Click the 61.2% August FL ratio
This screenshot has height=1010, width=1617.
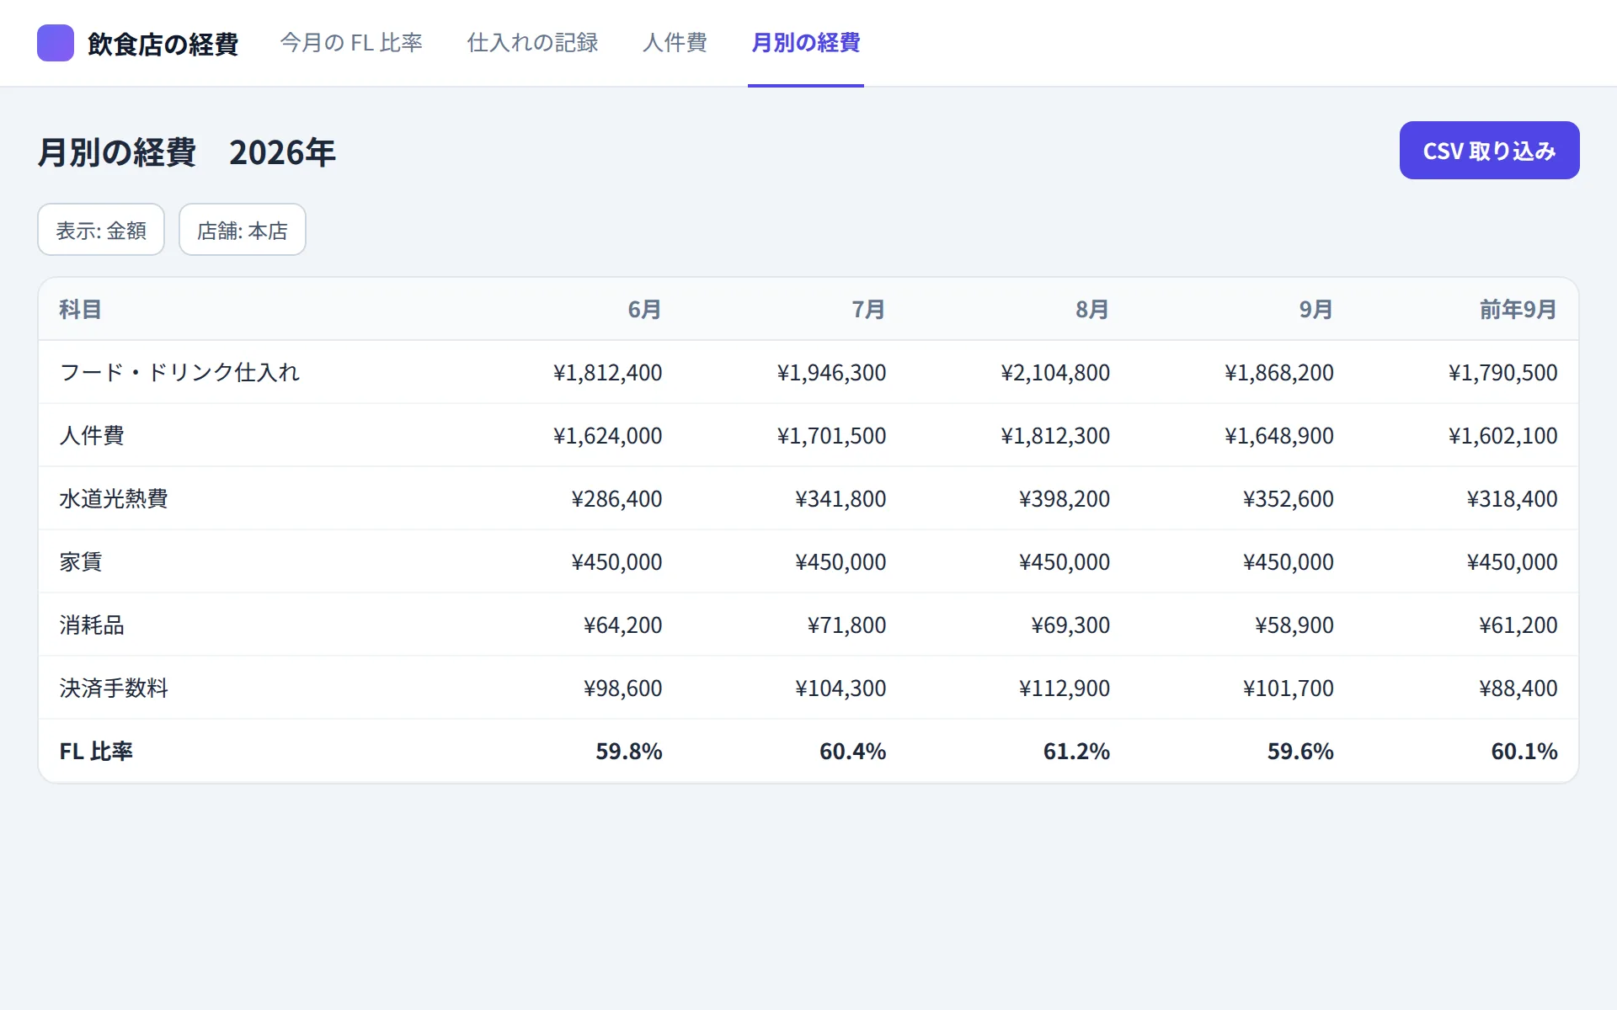1076,752
